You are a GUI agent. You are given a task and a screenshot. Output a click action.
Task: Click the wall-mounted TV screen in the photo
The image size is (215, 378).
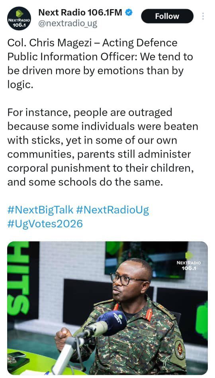(x=146, y=260)
